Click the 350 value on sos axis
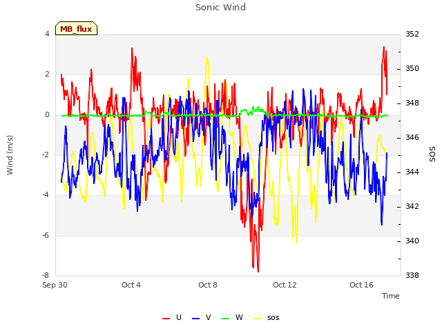 (412, 68)
